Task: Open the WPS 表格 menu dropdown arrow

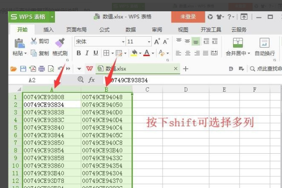Action: 52,17
